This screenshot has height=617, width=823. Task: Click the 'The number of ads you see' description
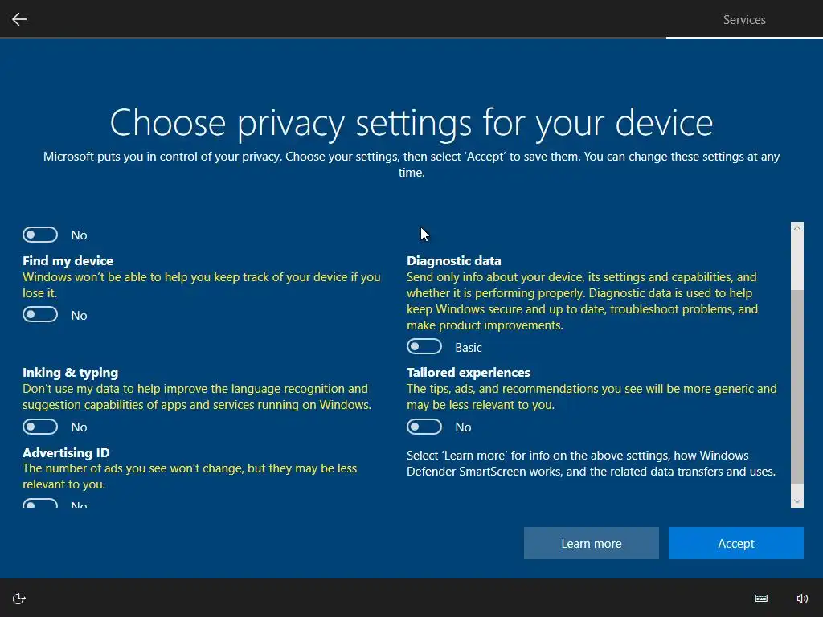tap(190, 476)
